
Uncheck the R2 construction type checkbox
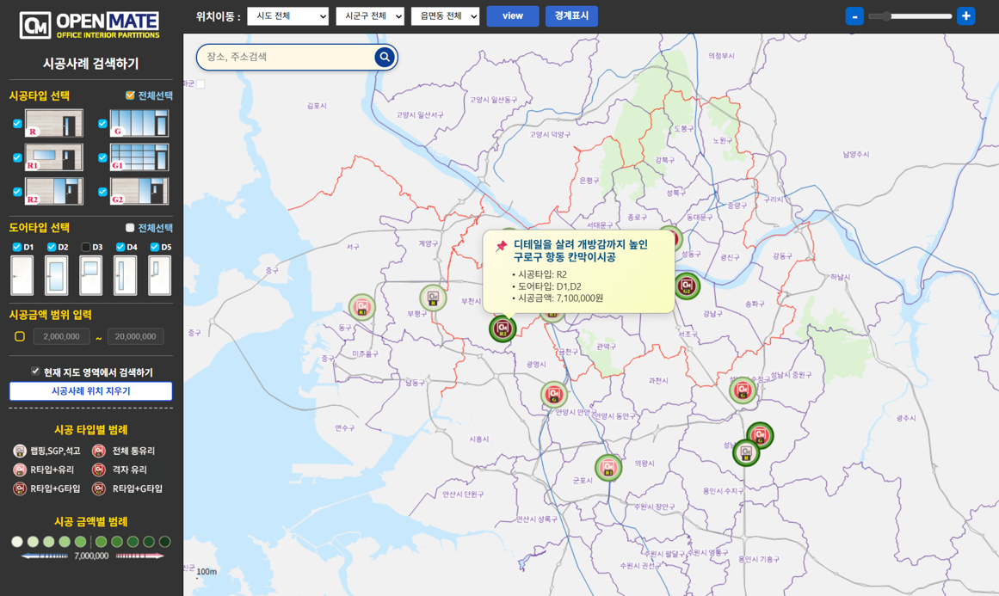point(17,192)
